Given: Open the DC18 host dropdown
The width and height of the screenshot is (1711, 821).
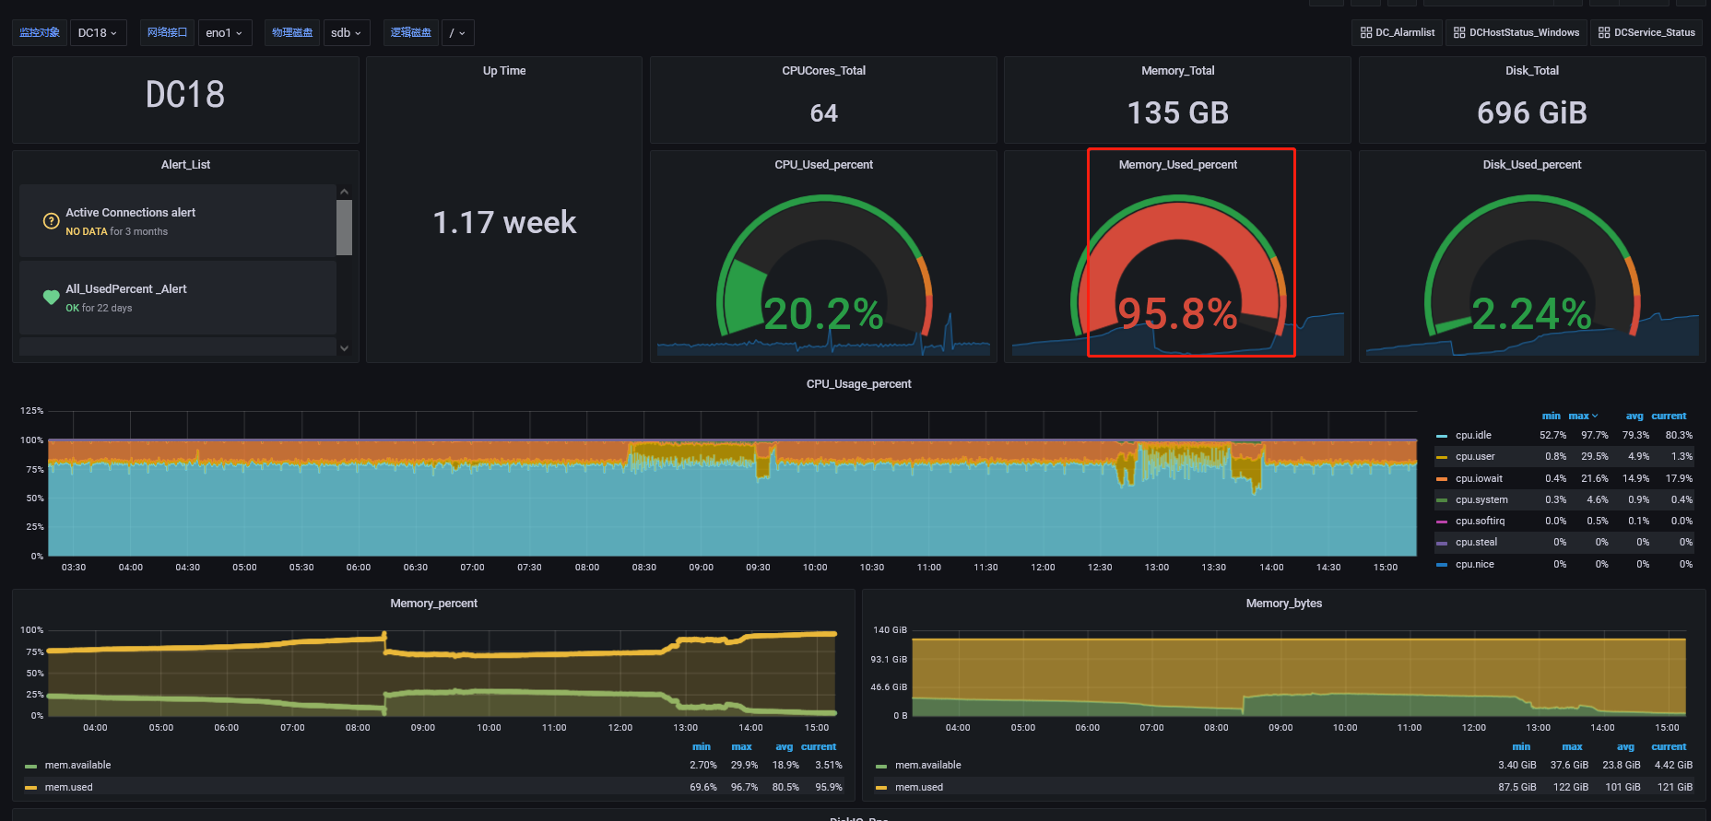Looking at the screenshot, I should coord(97,33).
